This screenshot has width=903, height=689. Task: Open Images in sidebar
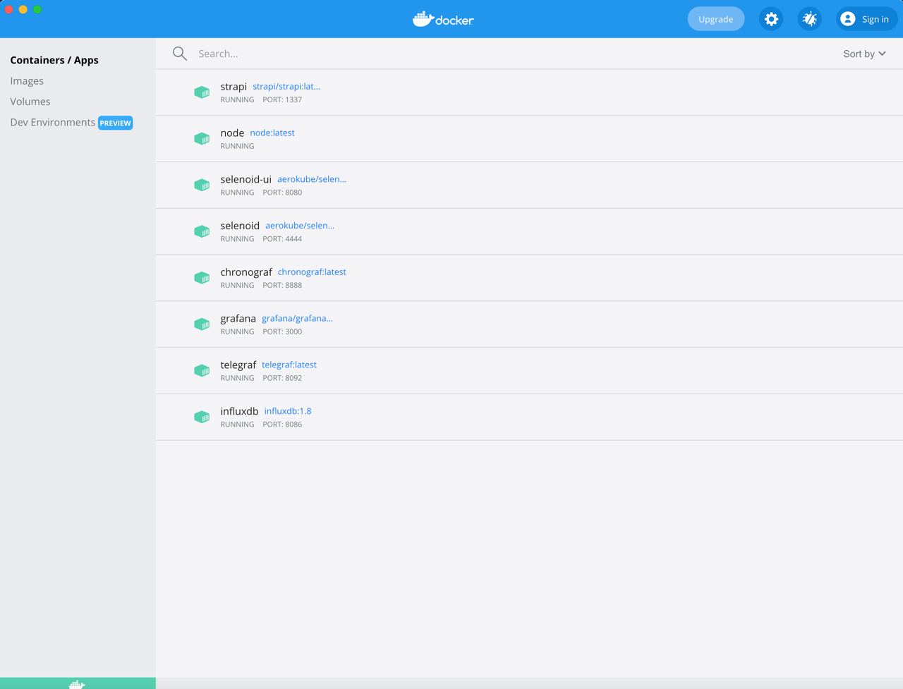[27, 81]
